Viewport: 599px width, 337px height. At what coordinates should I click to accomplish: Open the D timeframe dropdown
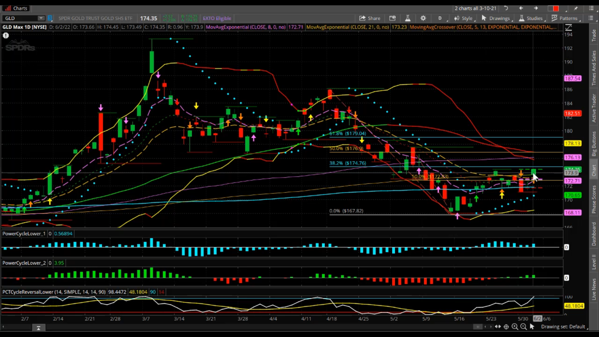pyautogui.click(x=441, y=18)
